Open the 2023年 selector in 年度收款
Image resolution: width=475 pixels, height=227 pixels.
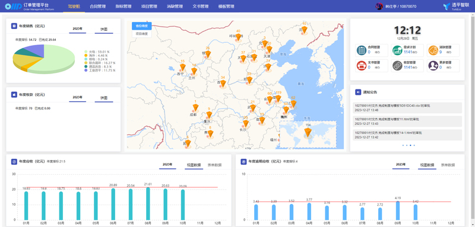[78, 97]
